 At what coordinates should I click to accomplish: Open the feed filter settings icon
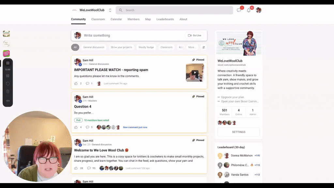coord(204,47)
